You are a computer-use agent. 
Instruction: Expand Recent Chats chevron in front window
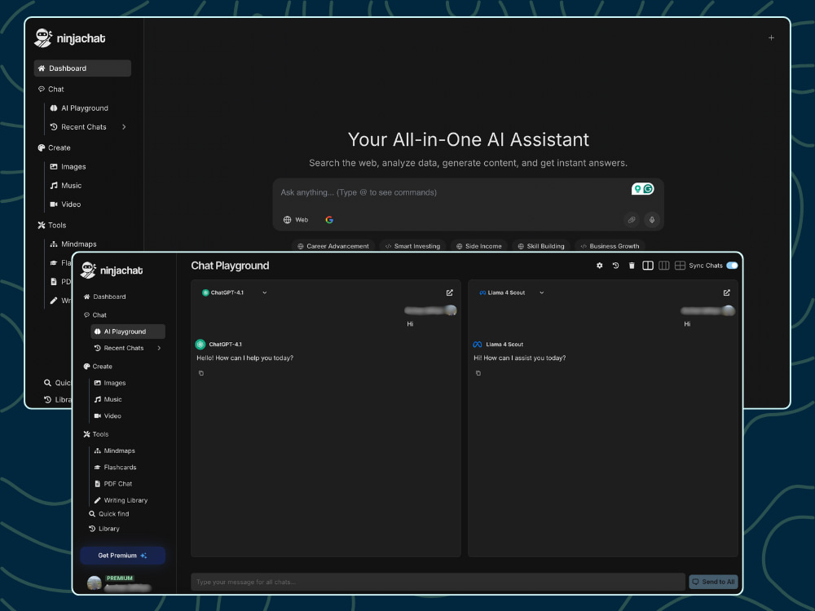pyautogui.click(x=159, y=348)
